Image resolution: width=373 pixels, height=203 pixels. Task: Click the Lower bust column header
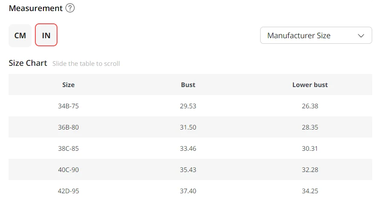[310, 85]
